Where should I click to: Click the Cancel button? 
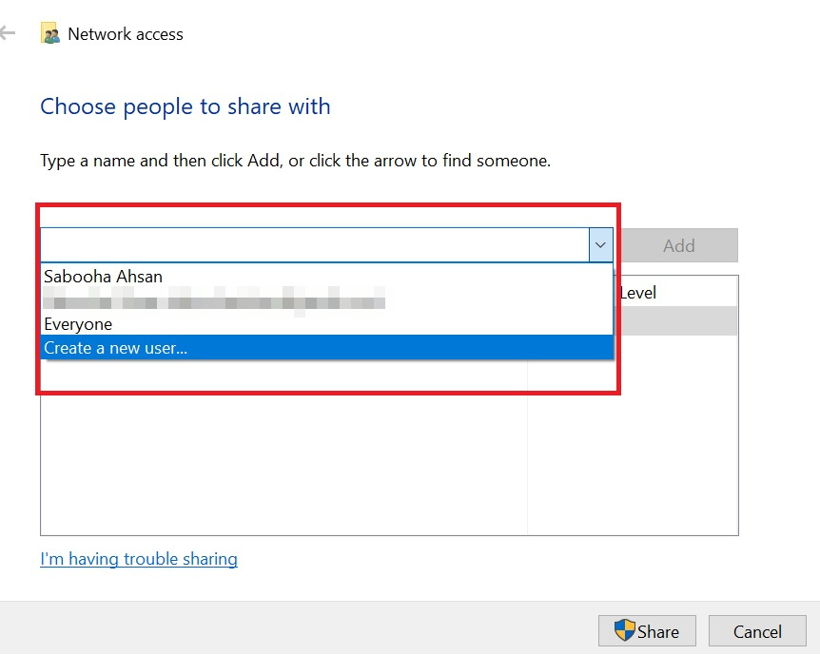(x=756, y=631)
